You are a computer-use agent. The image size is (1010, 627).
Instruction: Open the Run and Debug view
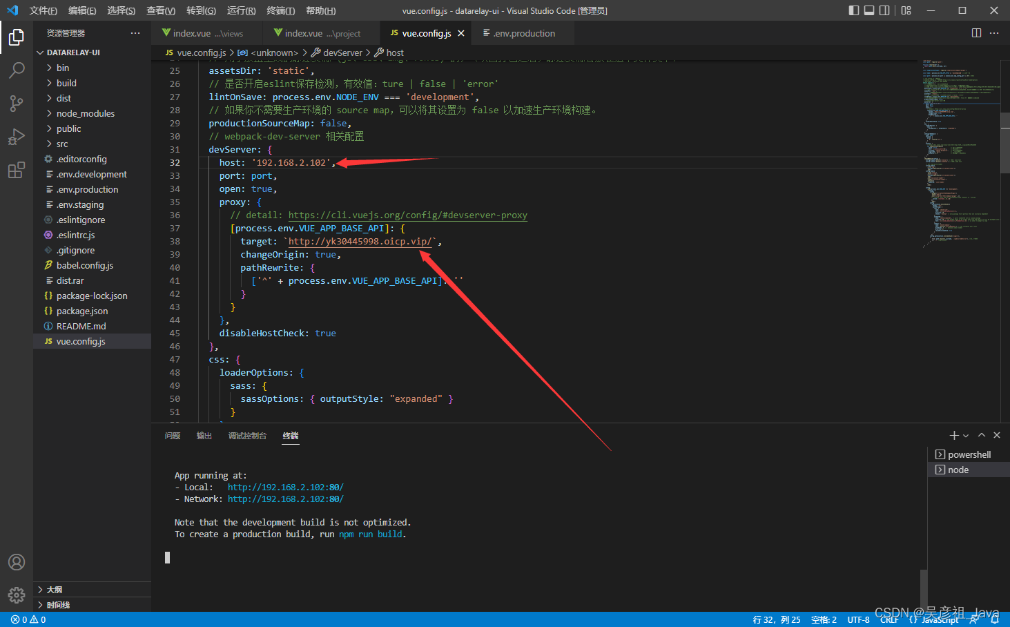click(x=17, y=137)
